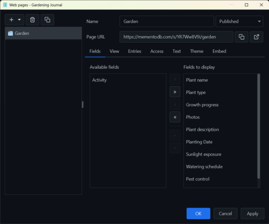Open the Entries tab
The image size is (269, 224).
(134, 51)
